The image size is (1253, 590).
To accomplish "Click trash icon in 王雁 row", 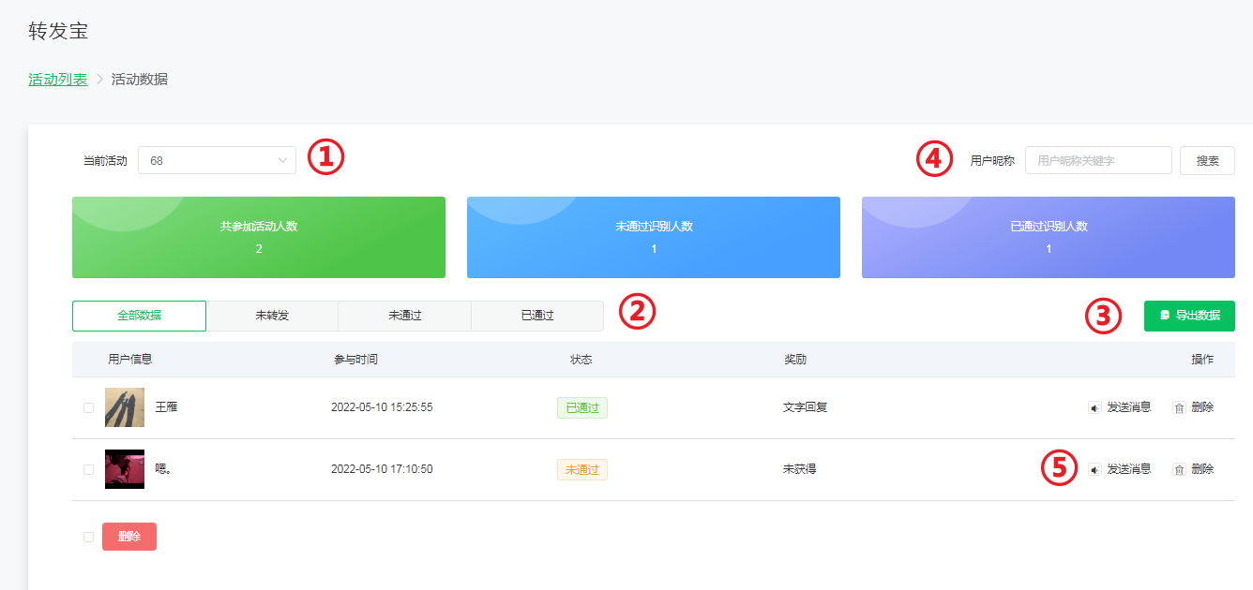I will tap(1179, 408).
